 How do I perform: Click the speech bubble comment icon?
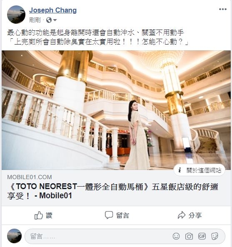coord(109,215)
